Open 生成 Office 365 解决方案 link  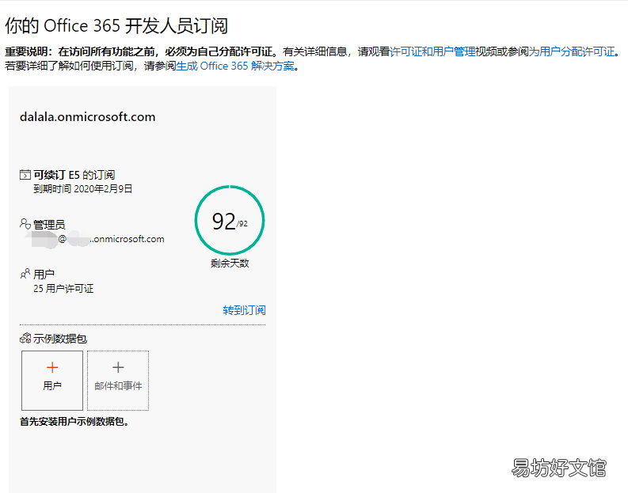(235, 66)
